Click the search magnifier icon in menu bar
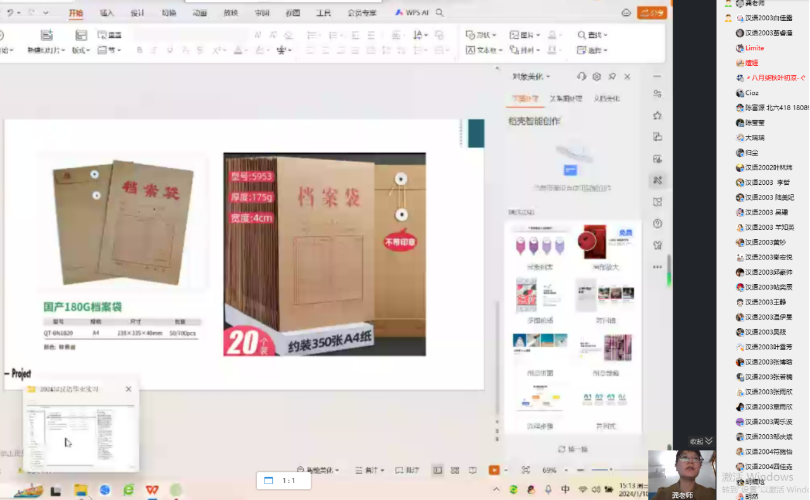The width and height of the screenshot is (810, 500). pyautogui.click(x=440, y=13)
